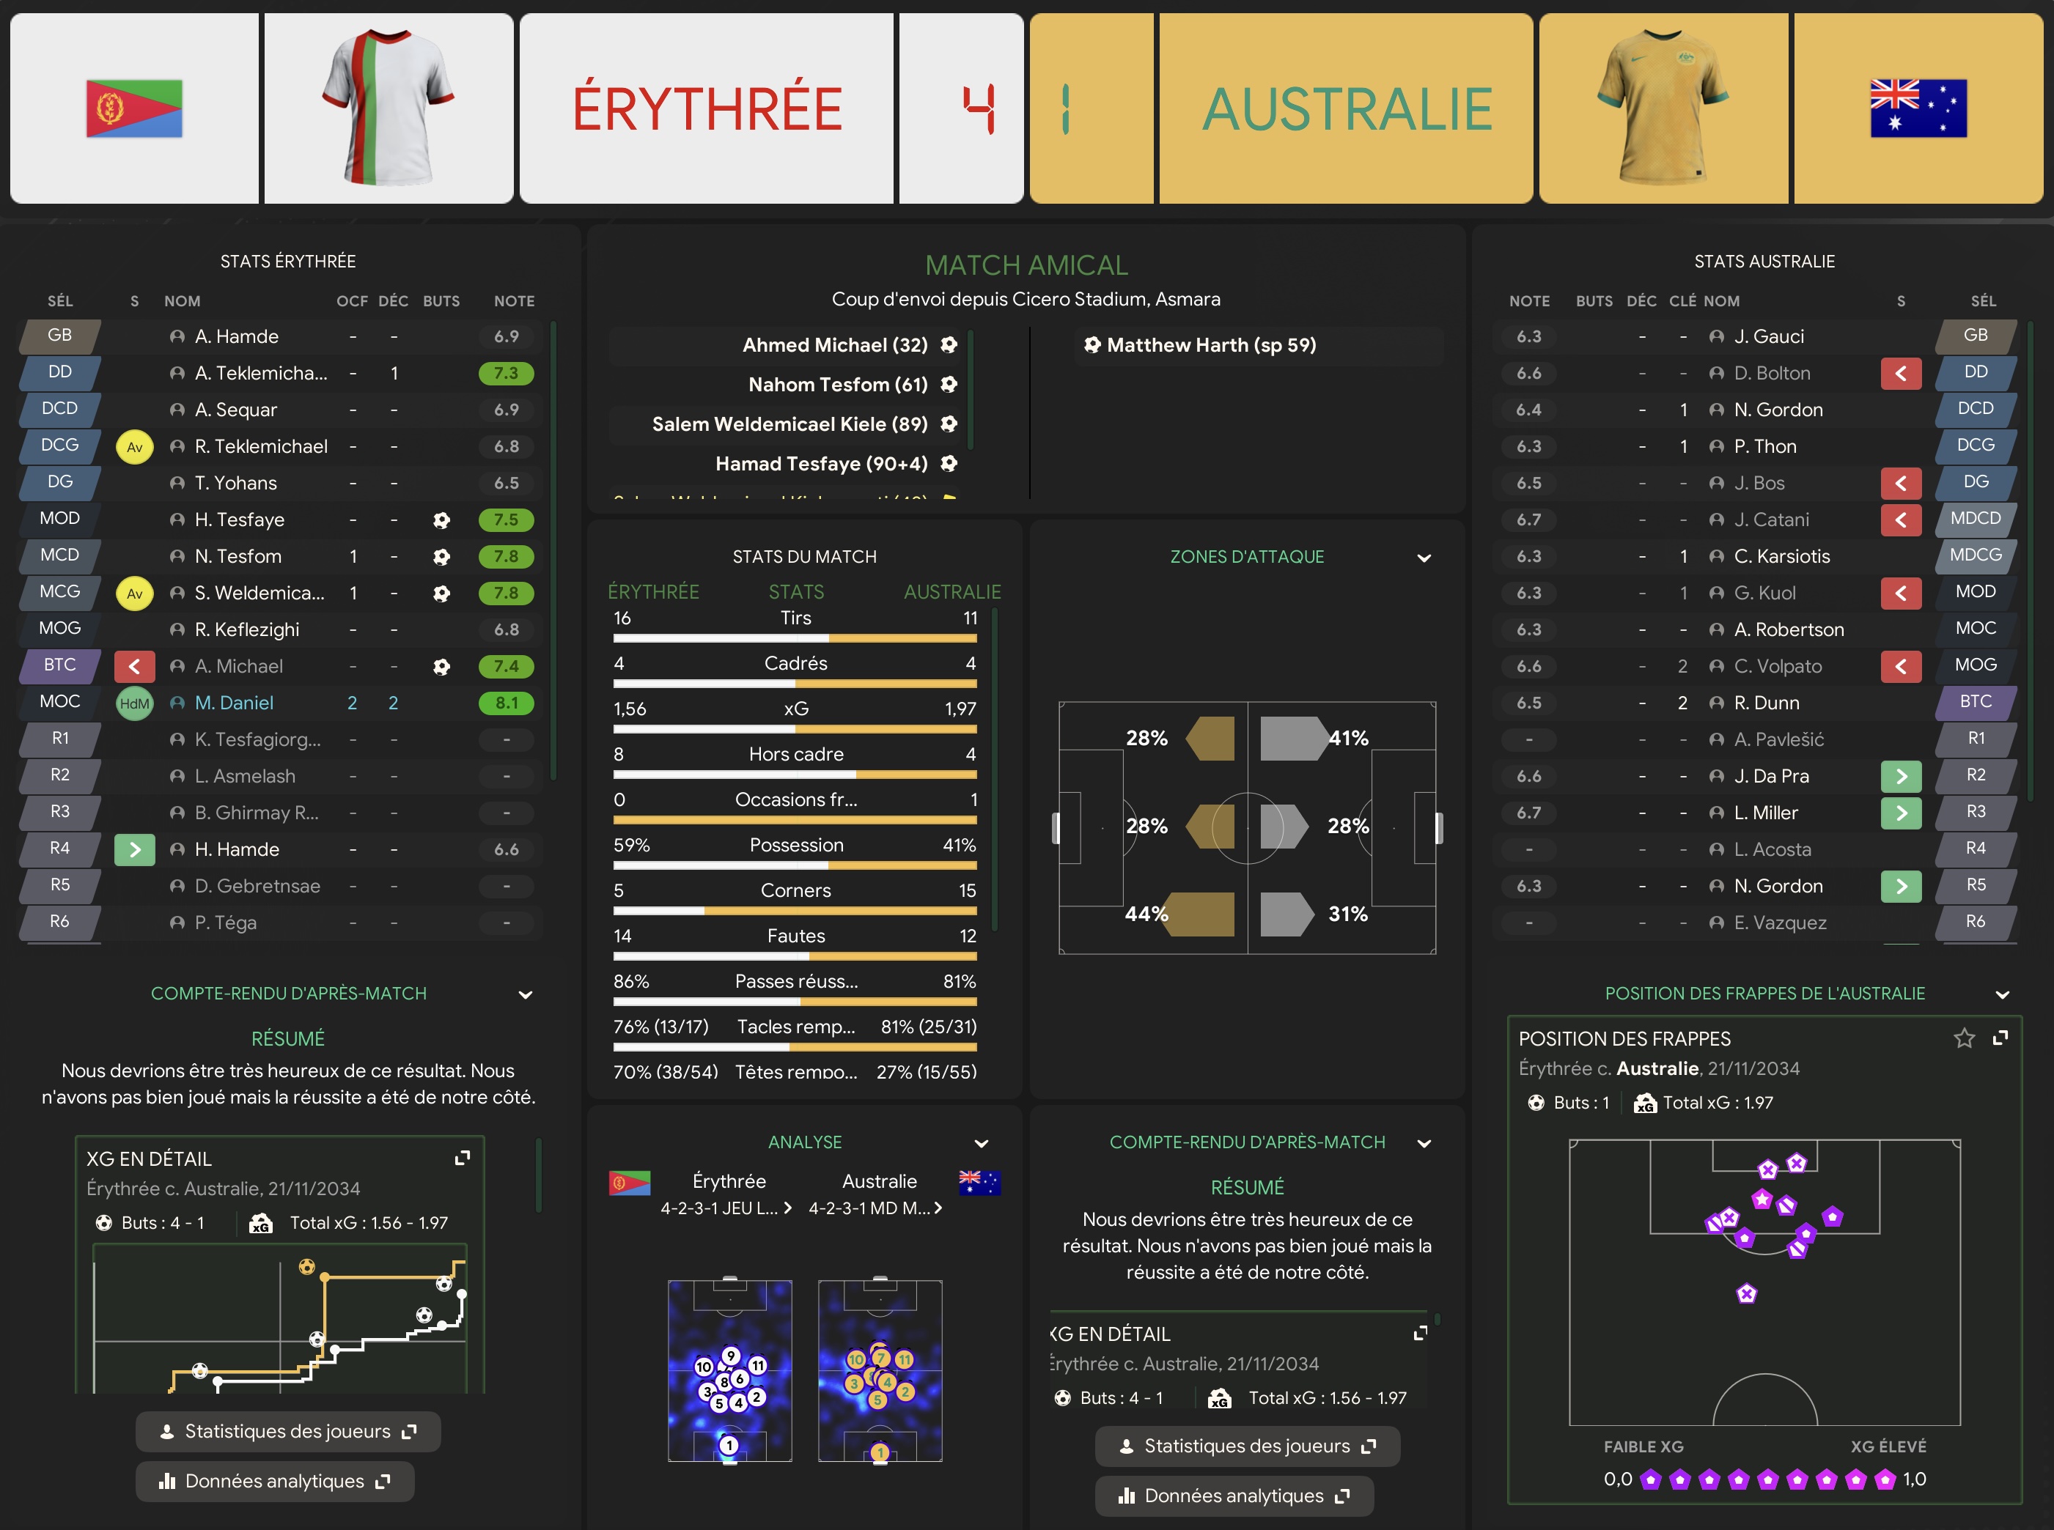The height and width of the screenshot is (1530, 2054).
Task: Expand Australia's 4-2-3-1 MD M... tactic
Action: point(875,1208)
